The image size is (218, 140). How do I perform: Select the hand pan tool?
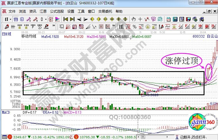tap(133, 19)
